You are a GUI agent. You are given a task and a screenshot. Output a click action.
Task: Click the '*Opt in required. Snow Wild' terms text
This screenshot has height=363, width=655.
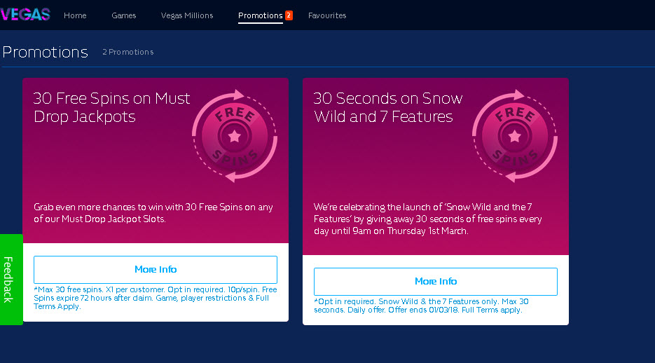(x=421, y=306)
